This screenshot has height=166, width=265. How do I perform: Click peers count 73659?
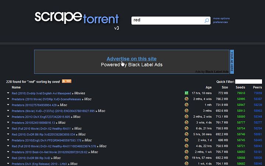258,93
